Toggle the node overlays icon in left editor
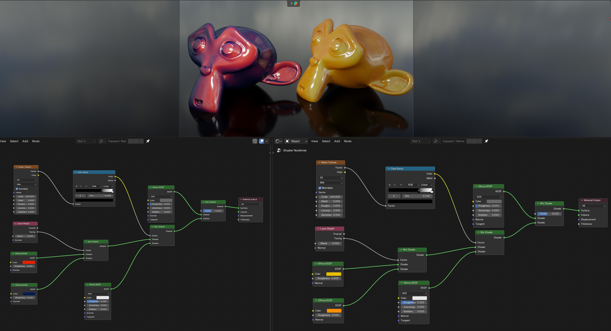 coord(261,141)
